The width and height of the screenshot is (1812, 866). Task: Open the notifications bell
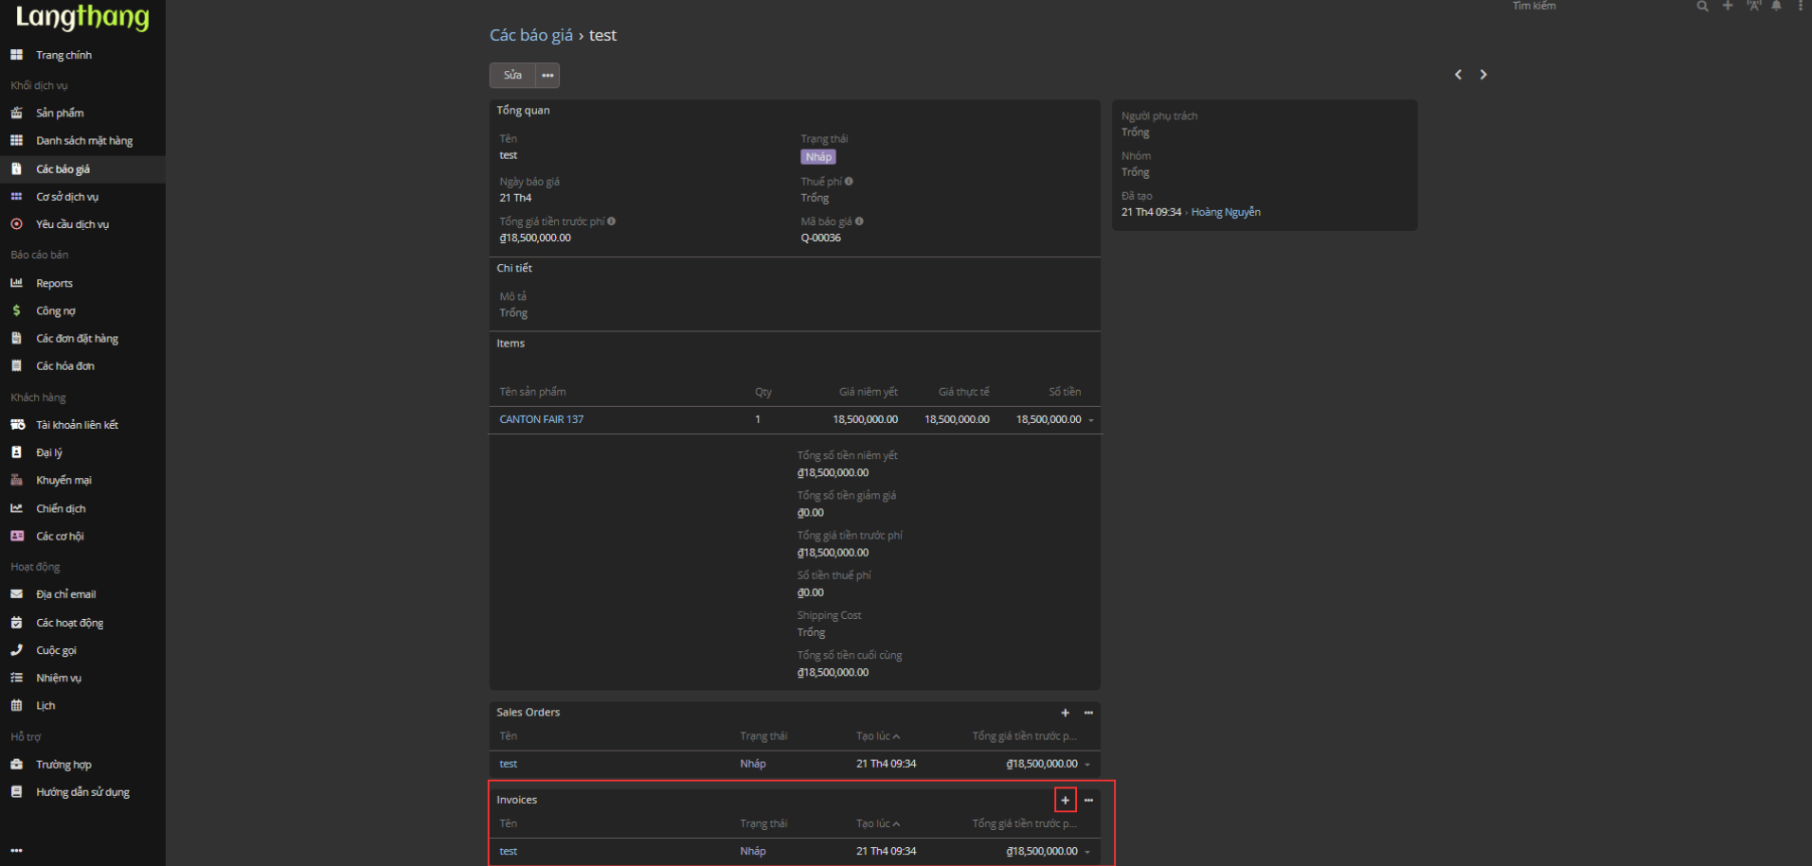pos(1776,6)
